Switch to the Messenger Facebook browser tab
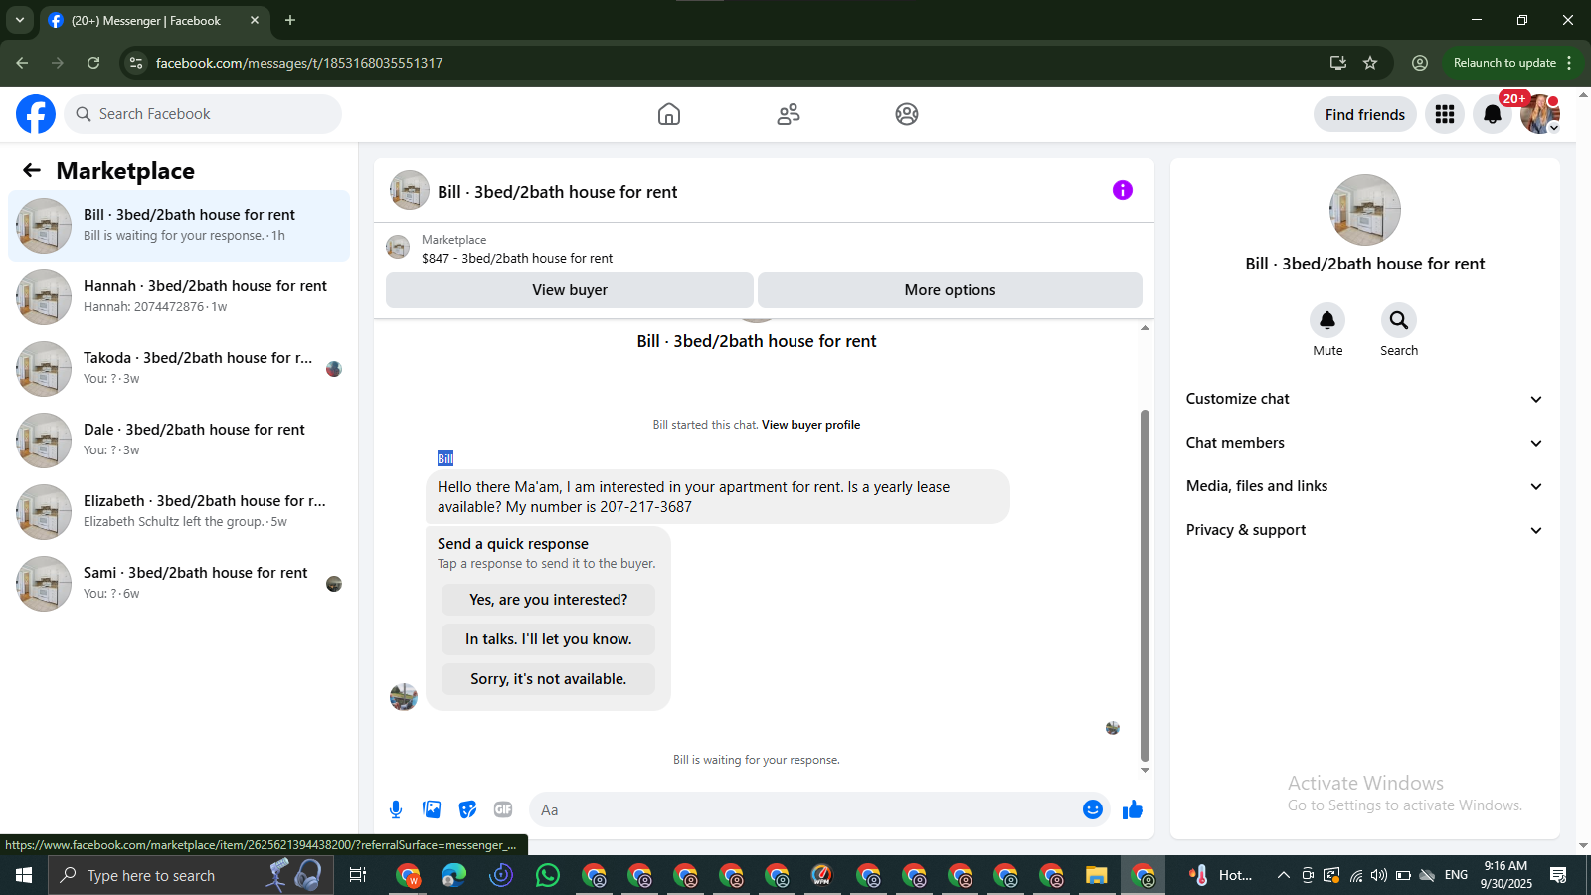The width and height of the screenshot is (1591, 895). click(154, 20)
